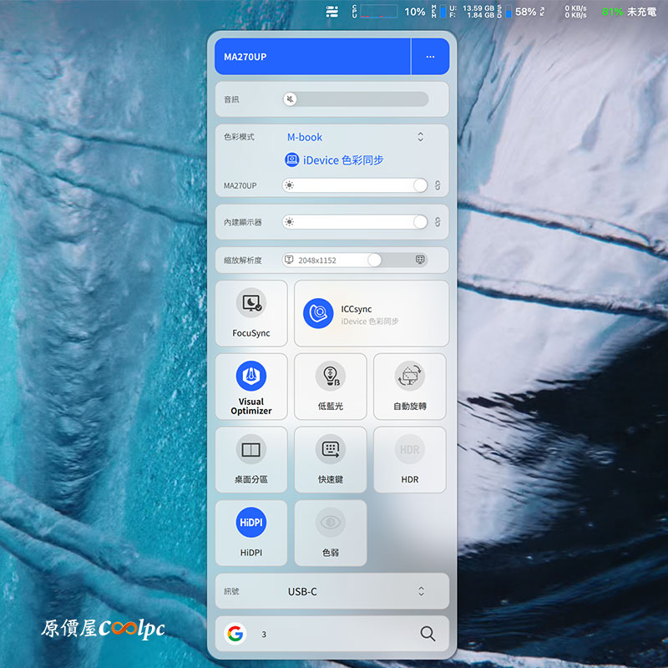Click the 色弱 color weakness button
Viewport: 668px width, 668px height.
331,532
